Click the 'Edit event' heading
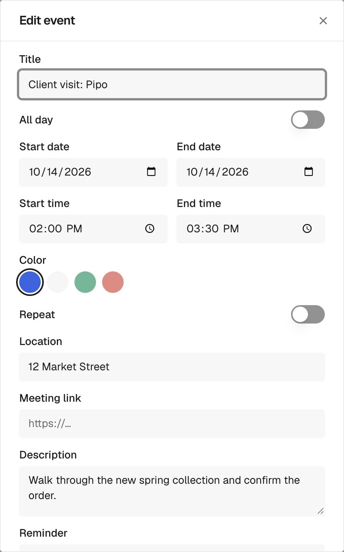 pos(47,20)
